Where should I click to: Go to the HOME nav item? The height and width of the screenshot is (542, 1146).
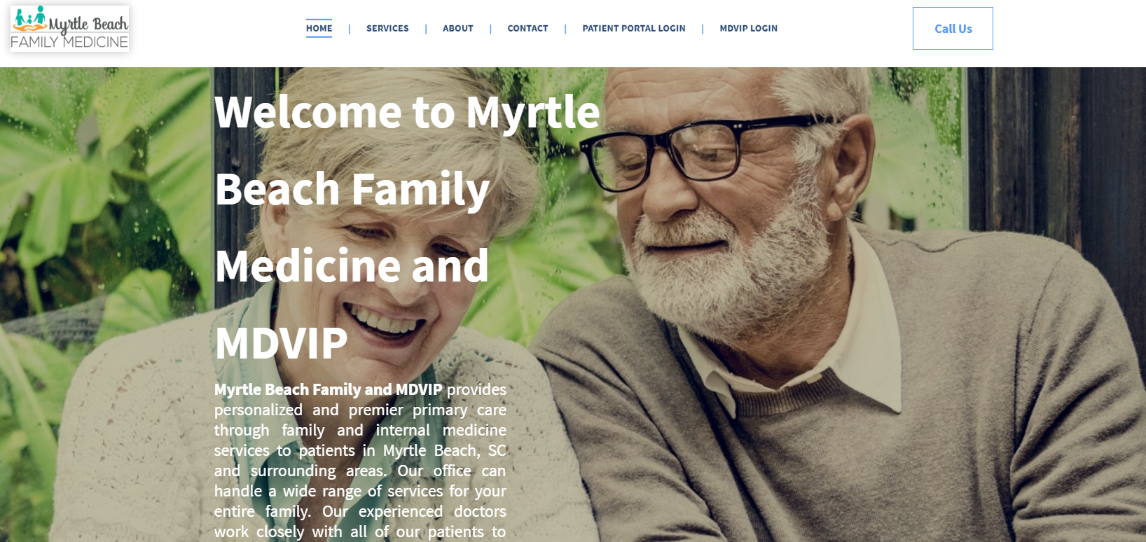pos(319,28)
